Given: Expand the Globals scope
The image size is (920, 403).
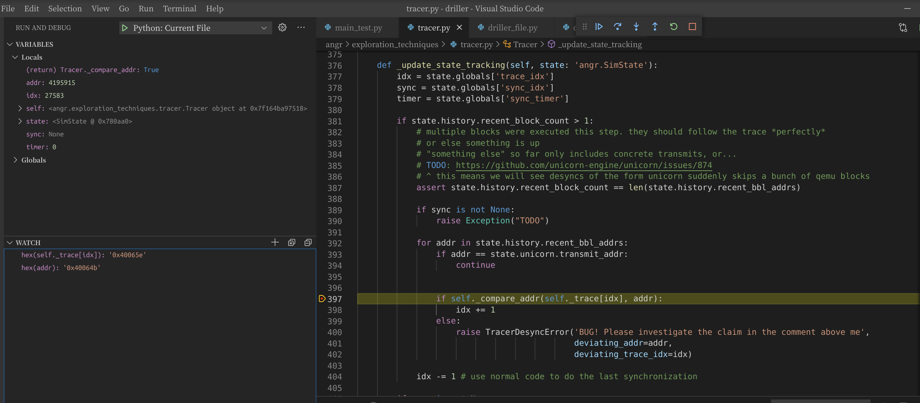Looking at the screenshot, I should coord(15,160).
